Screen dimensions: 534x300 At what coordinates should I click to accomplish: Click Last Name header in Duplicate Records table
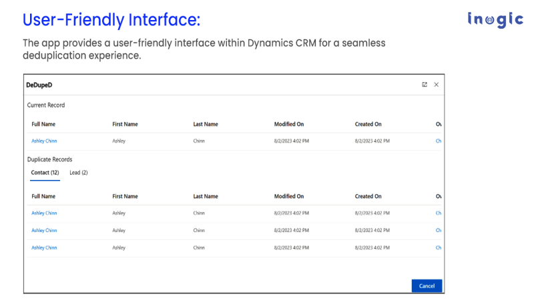(206, 196)
